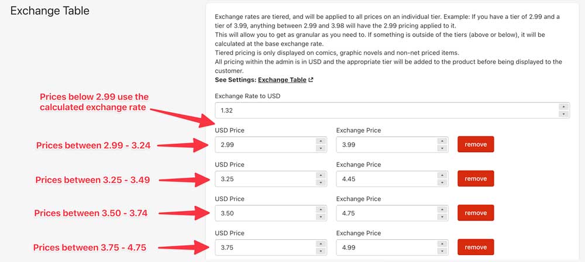Click the Exchange Table settings link
The height and width of the screenshot is (262, 585).
[x=282, y=80]
